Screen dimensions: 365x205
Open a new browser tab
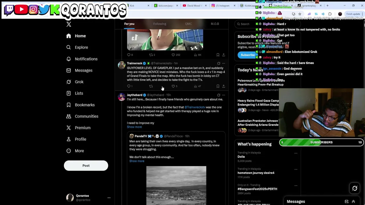click(327, 6)
